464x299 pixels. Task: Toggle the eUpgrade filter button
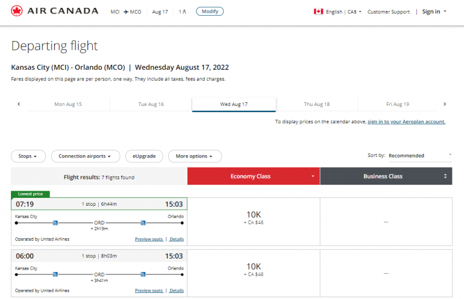click(144, 156)
